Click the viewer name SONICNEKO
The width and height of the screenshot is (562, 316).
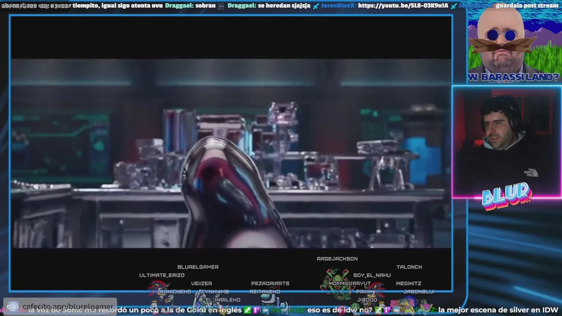[x=176, y=292]
